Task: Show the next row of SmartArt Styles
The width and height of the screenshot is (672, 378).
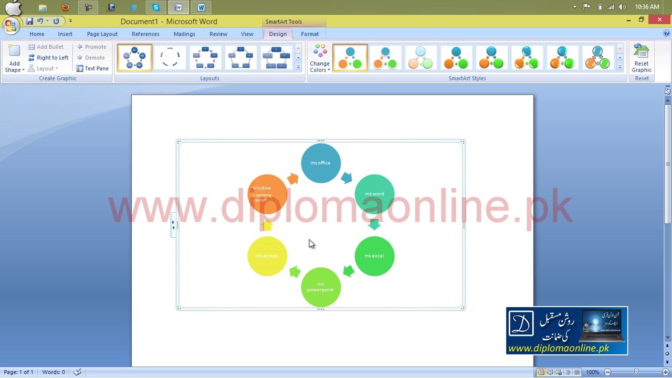Action: click(x=619, y=58)
